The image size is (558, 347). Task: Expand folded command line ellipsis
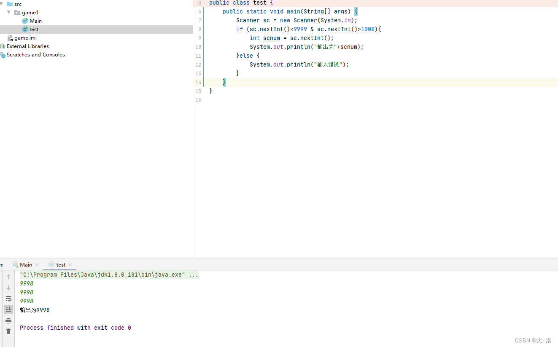[x=194, y=275]
